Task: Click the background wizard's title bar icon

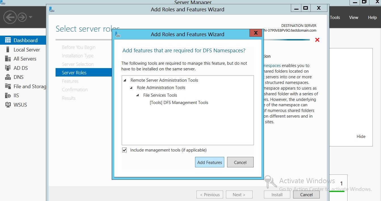Action: click(x=52, y=9)
